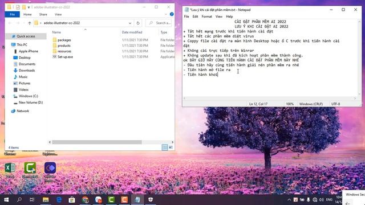Open the Home ribbon tab
365x205 pixels.
(27, 14)
